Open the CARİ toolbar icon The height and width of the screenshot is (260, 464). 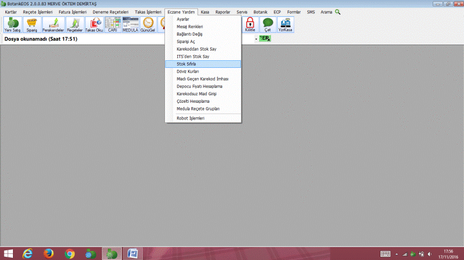click(113, 24)
